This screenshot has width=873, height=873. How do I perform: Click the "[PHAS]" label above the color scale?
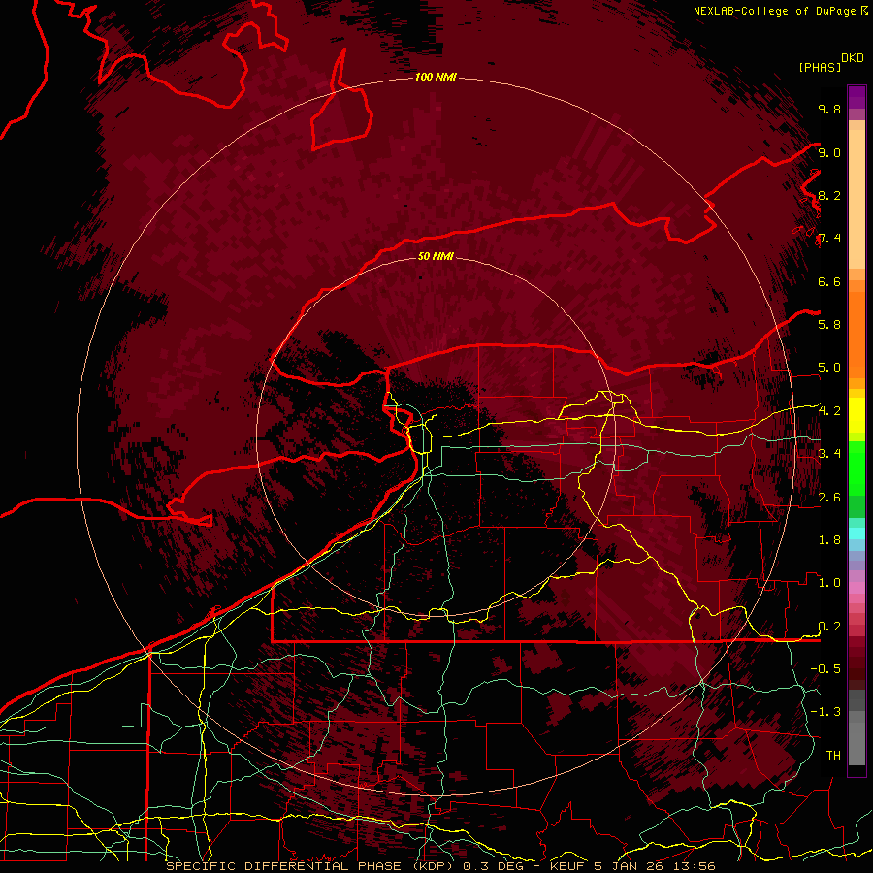(x=820, y=67)
